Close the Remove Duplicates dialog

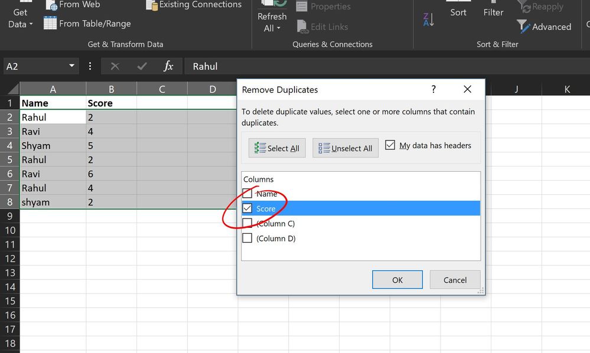(467, 89)
